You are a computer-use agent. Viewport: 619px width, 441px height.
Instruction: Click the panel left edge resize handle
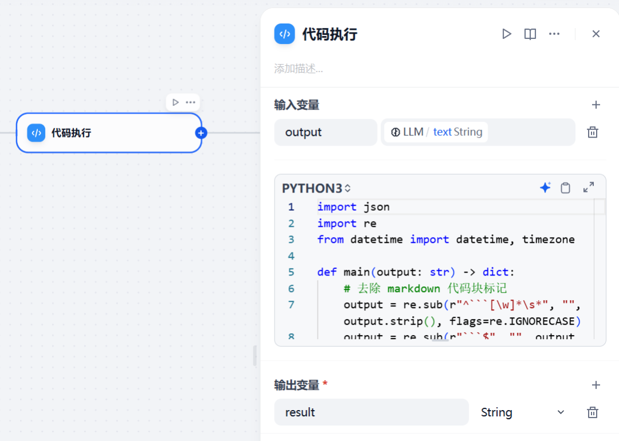coord(254,356)
